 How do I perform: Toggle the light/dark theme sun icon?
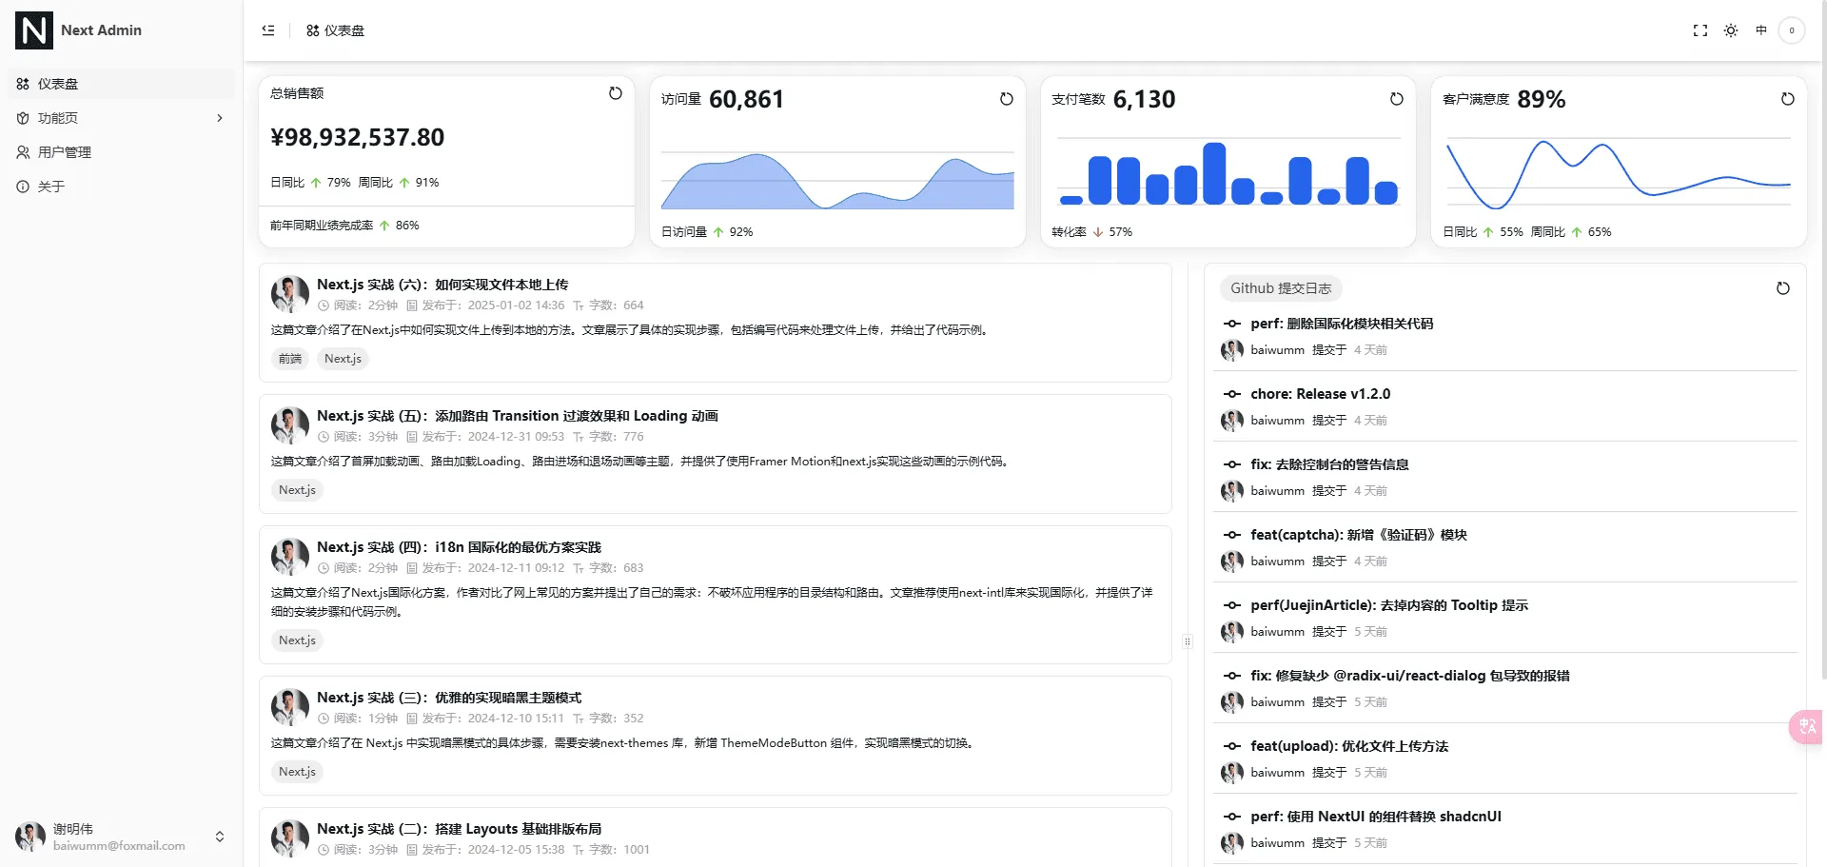pyautogui.click(x=1731, y=30)
